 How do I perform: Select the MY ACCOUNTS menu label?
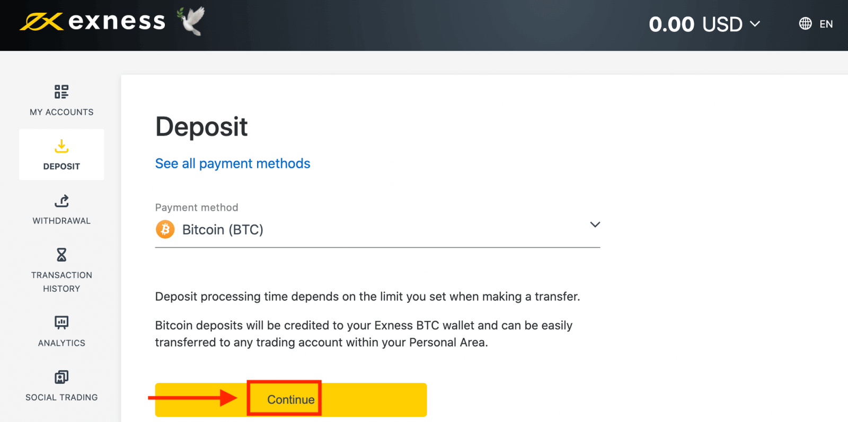coord(61,112)
